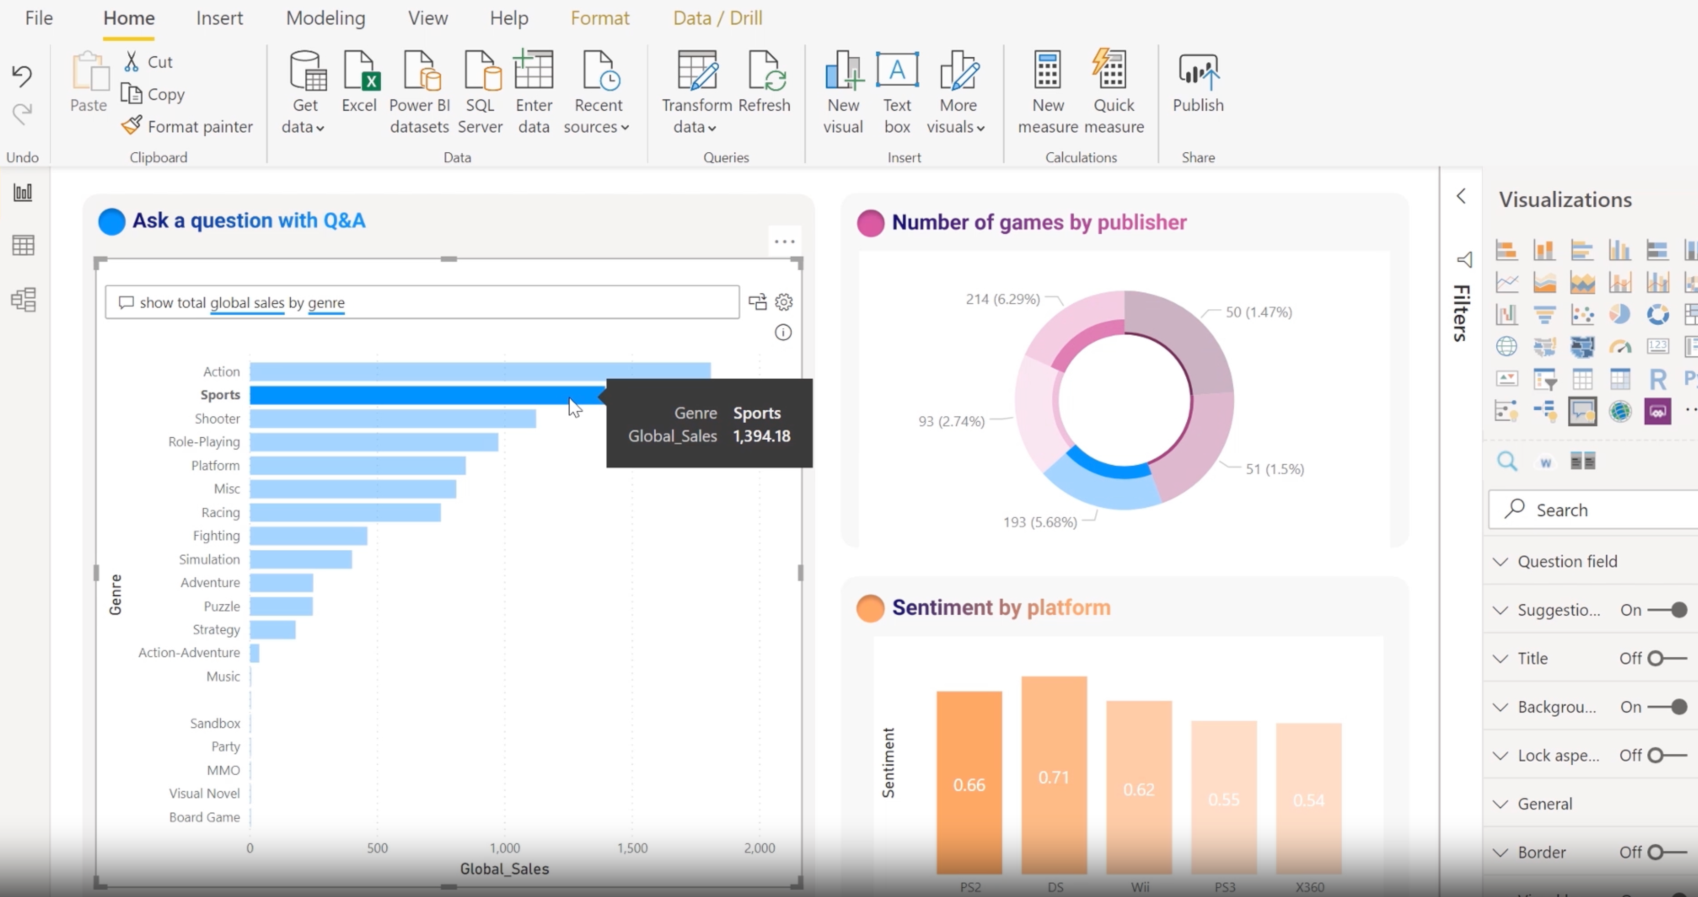The image size is (1698, 897).
Task: Click the Format painter button
Action: pyautogui.click(x=187, y=127)
